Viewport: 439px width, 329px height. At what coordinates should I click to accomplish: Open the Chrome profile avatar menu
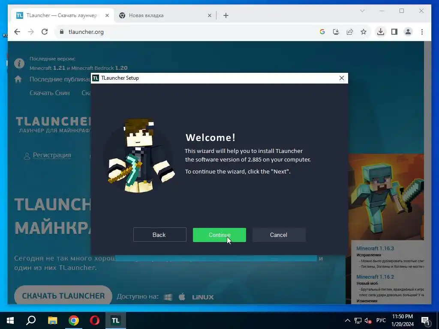coord(408,32)
